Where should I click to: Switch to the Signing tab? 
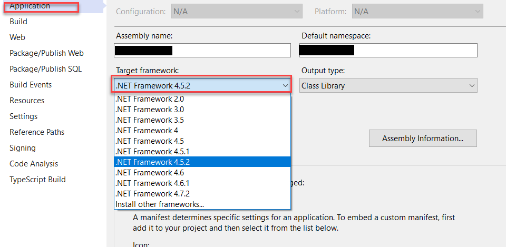pos(23,148)
